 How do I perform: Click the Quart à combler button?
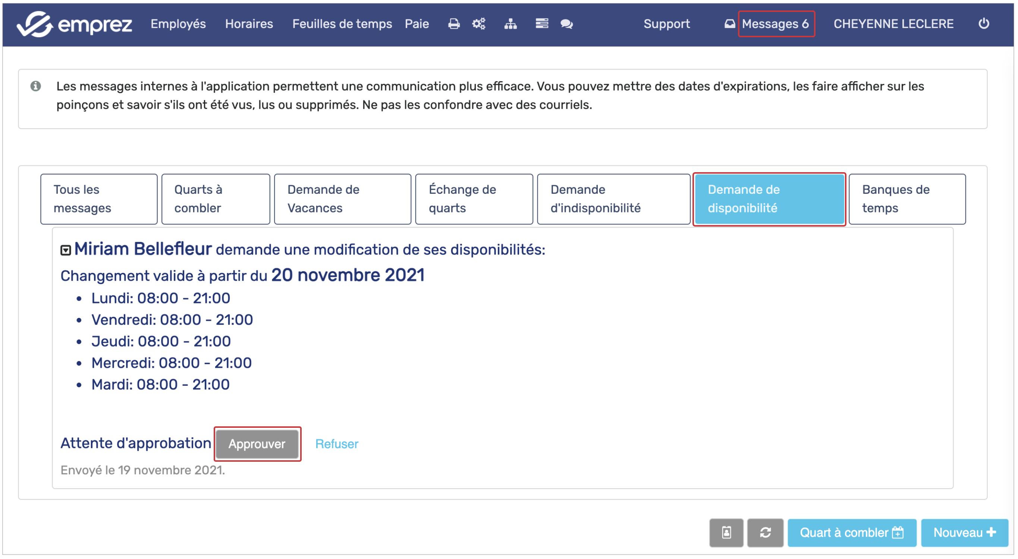(x=852, y=533)
